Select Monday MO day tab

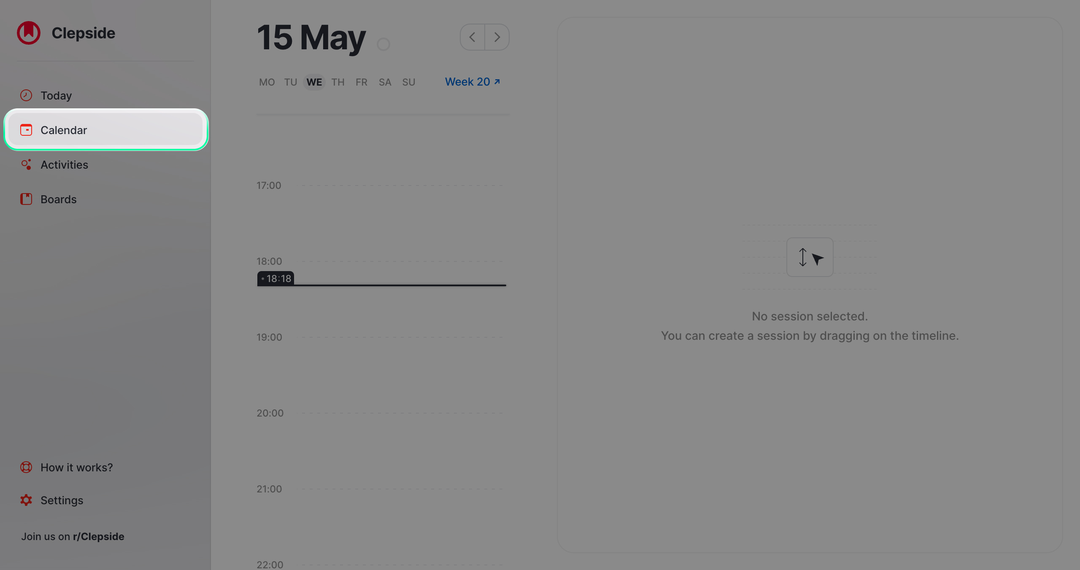pyautogui.click(x=267, y=81)
